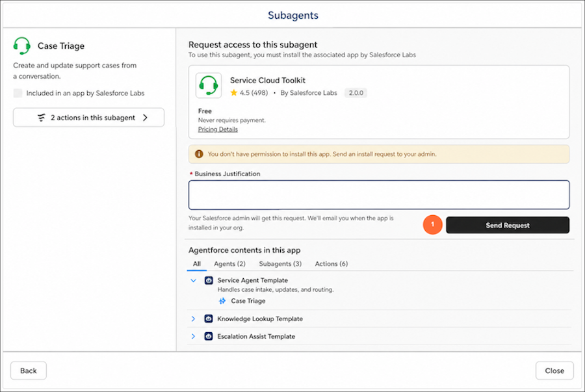The image size is (585, 392).
Task: Expand the Escalation Assist Template row
Action: (x=193, y=336)
